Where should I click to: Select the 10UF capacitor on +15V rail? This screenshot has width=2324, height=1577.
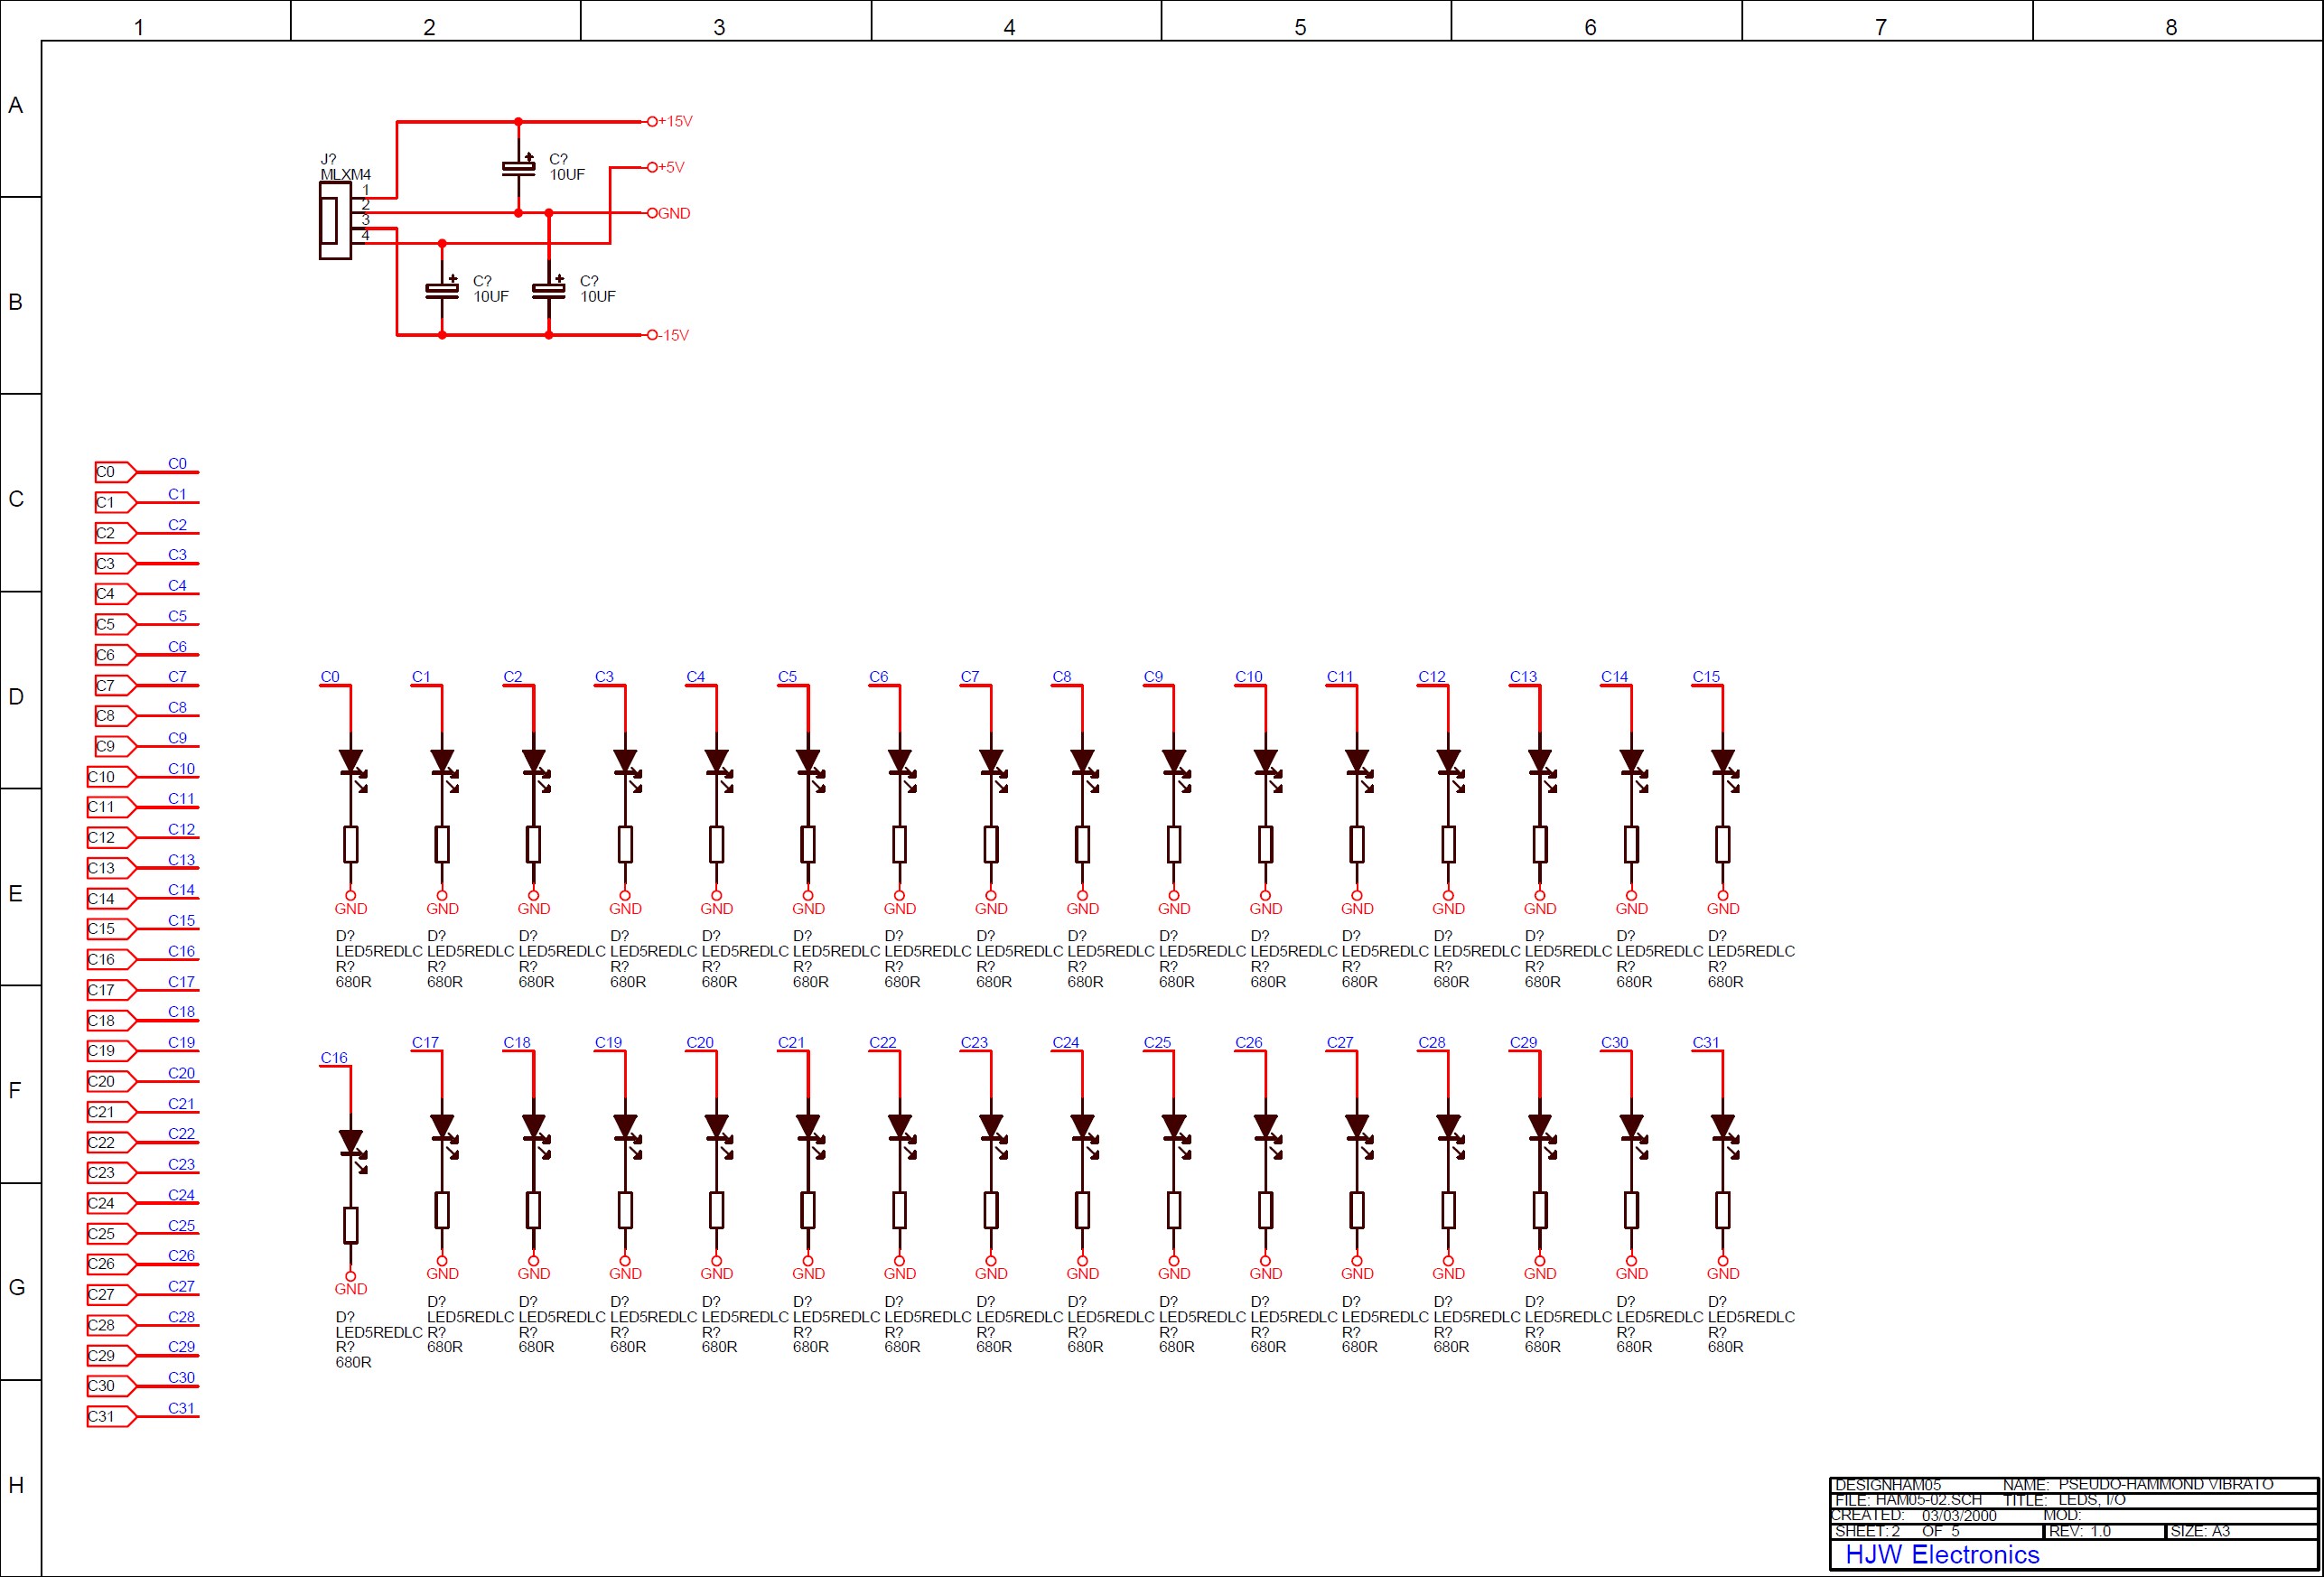518,167
